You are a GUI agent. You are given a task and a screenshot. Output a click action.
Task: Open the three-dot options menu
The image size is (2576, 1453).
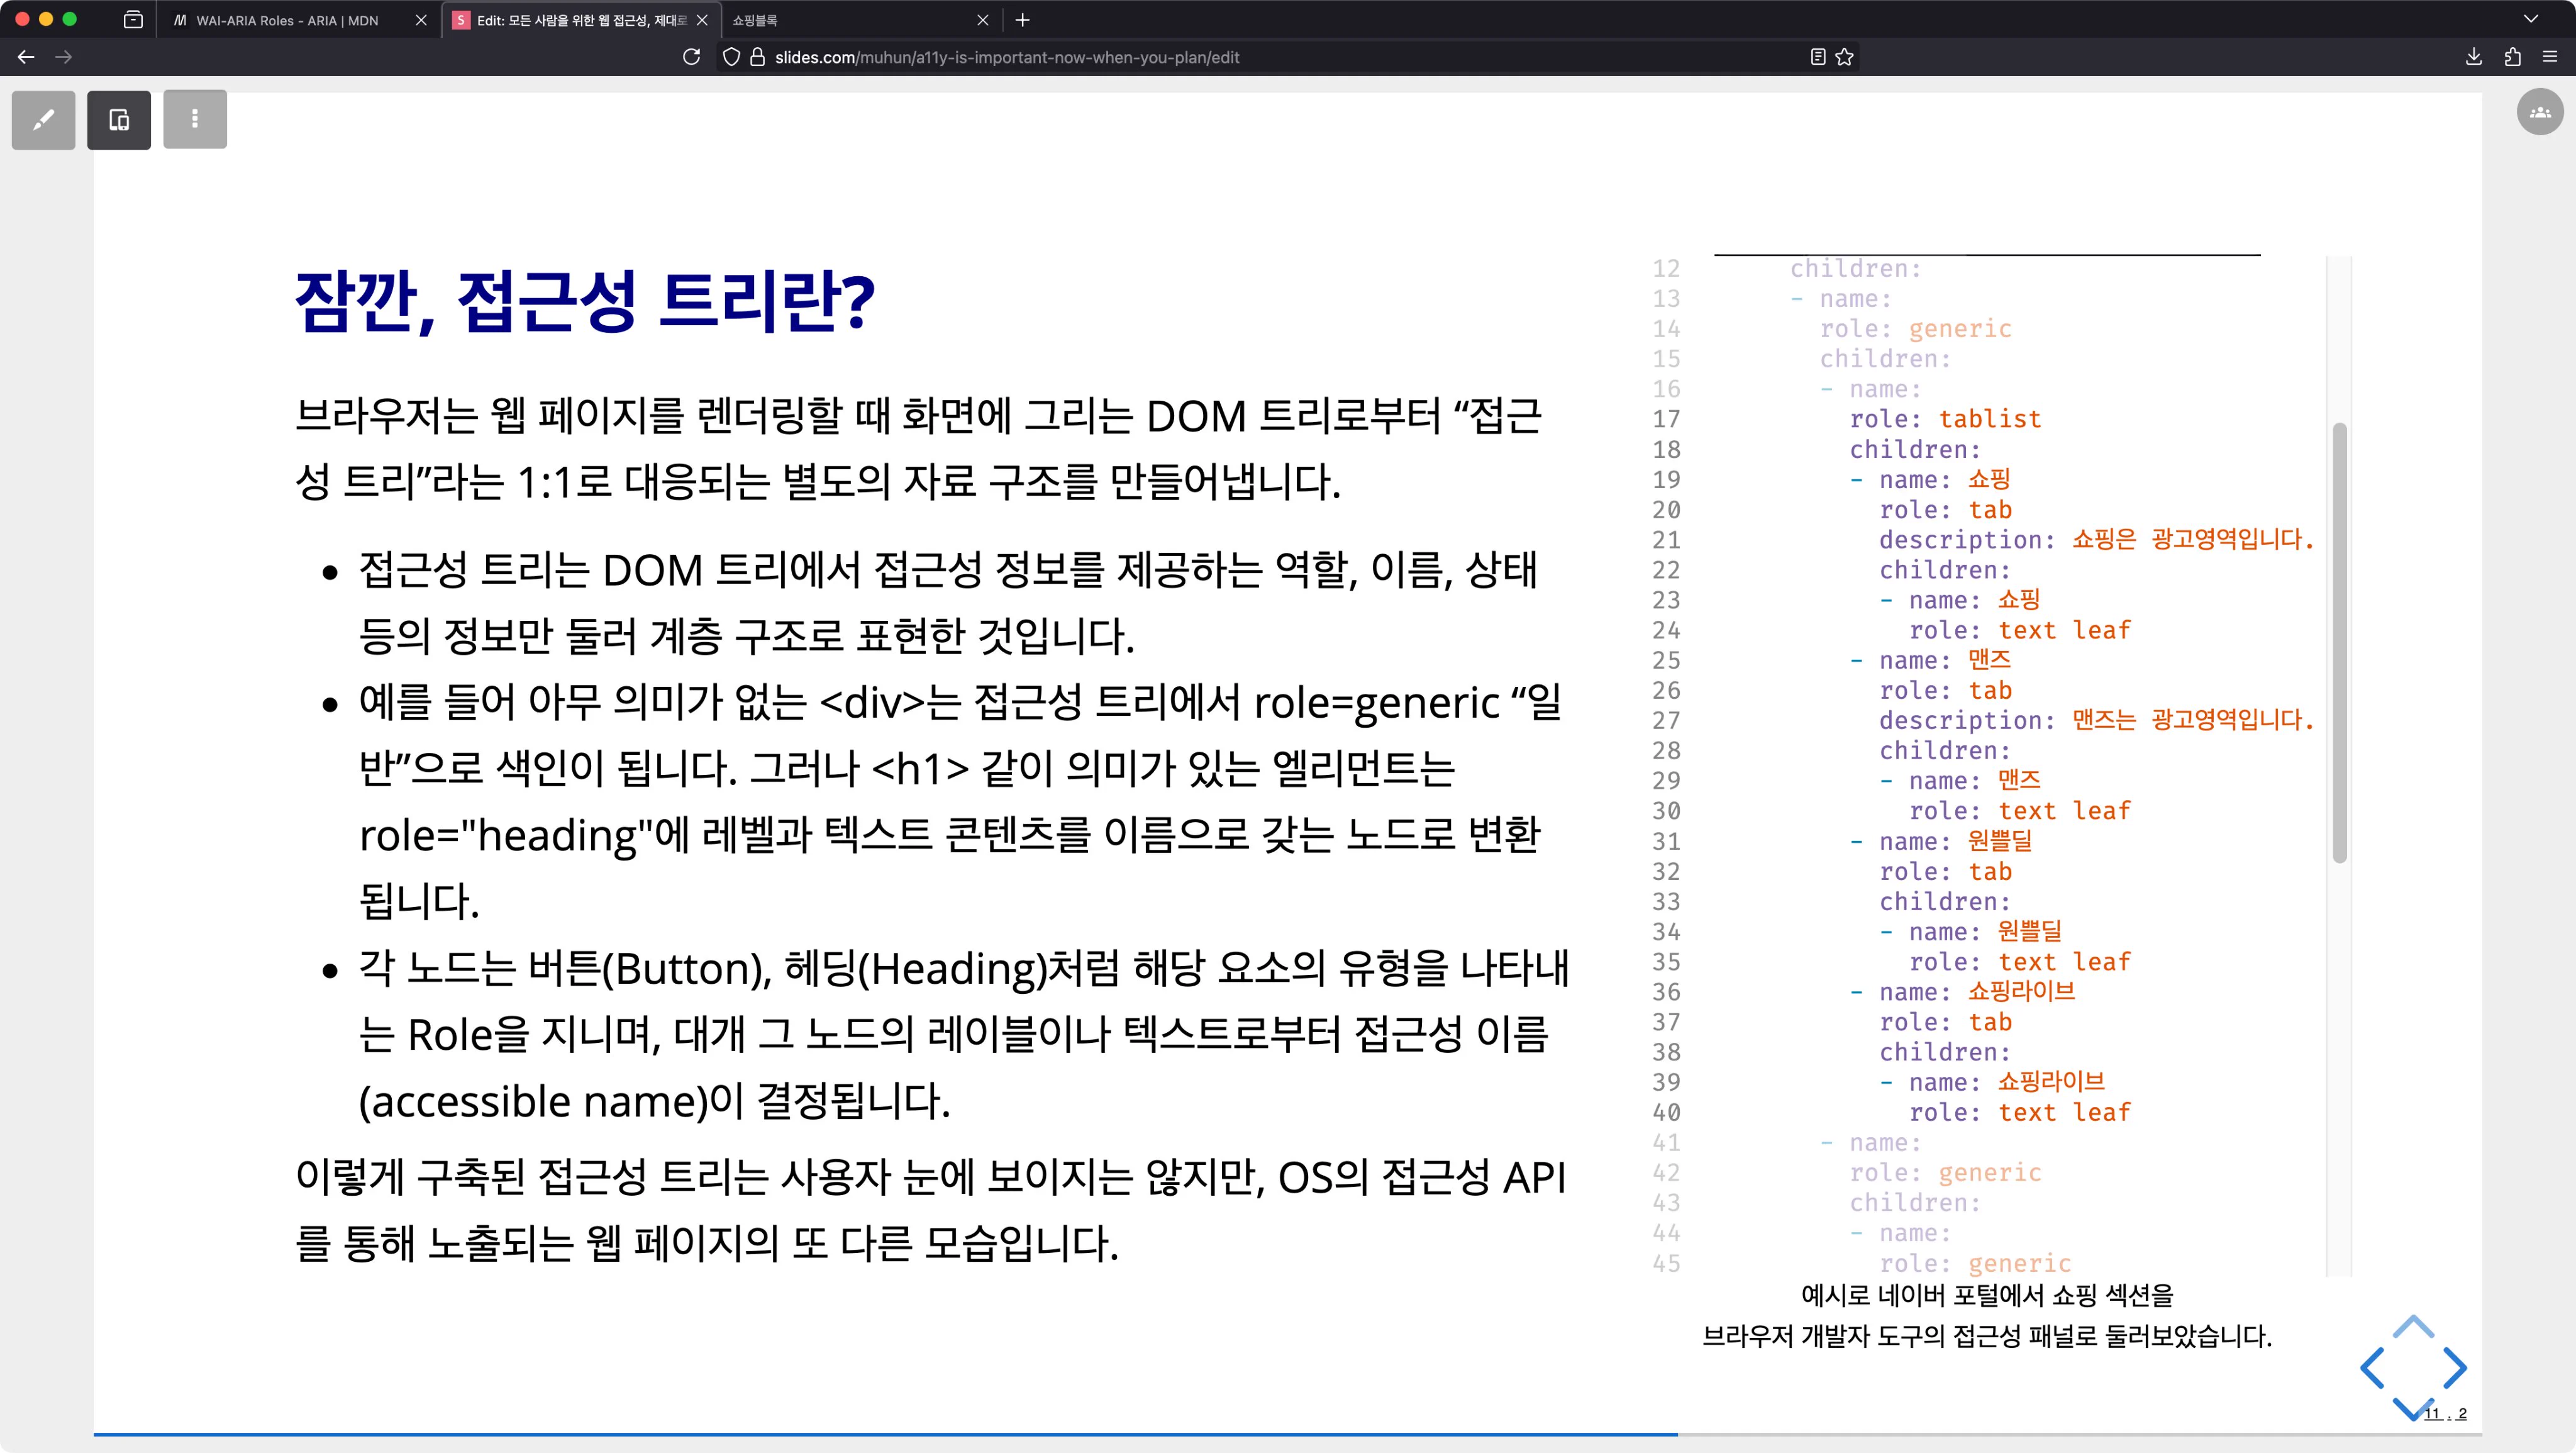pos(195,119)
